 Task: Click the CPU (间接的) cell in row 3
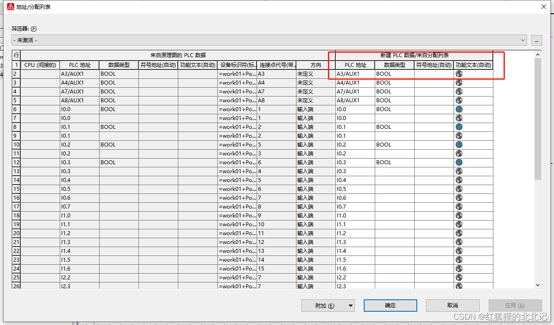(x=40, y=83)
